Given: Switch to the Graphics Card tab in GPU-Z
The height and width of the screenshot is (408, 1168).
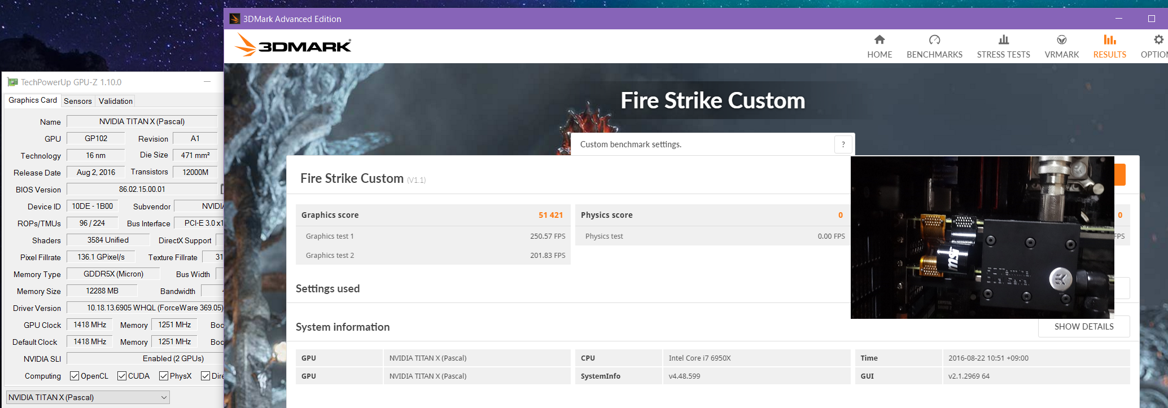Looking at the screenshot, I should [33, 100].
